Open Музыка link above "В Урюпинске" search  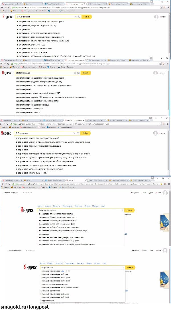tap(97, 263)
